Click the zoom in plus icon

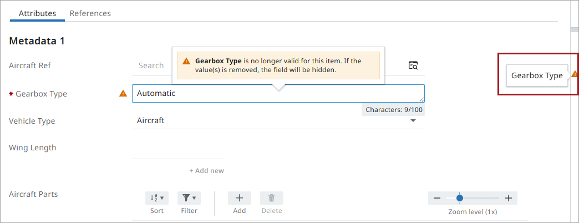tap(509, 198)
